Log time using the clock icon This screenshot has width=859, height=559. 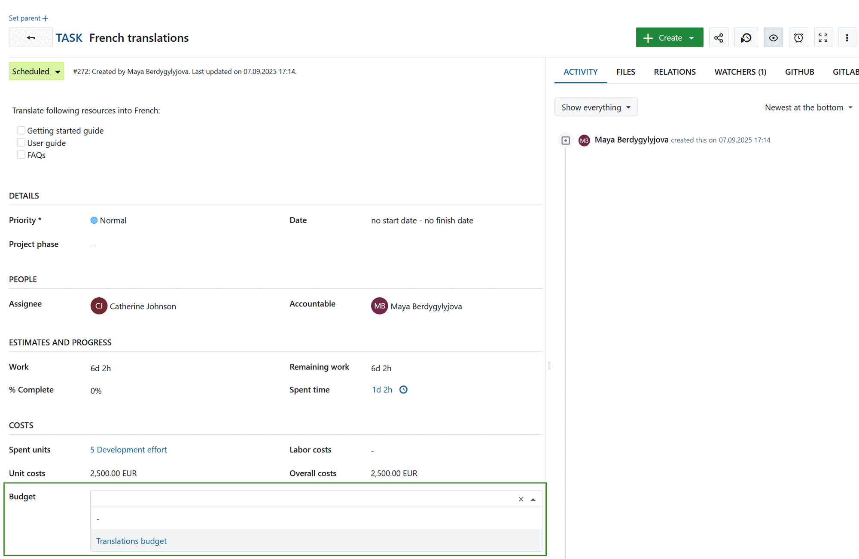coord(403,389)
